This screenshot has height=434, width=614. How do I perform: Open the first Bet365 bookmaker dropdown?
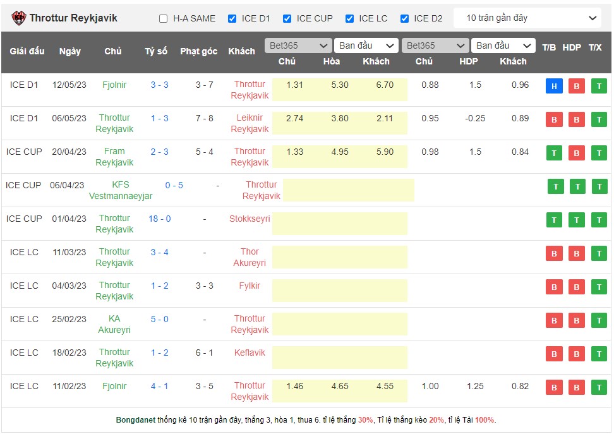point(298,45)
